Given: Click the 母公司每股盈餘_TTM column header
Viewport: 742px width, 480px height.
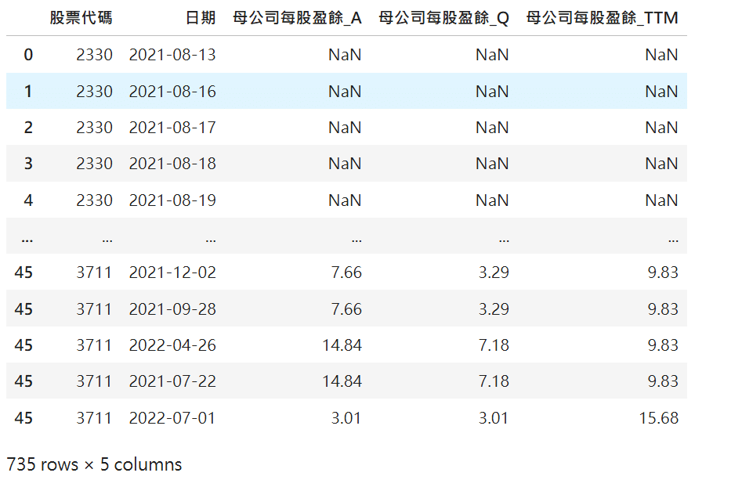Looking at the screenshot, I should coord(602,18).
